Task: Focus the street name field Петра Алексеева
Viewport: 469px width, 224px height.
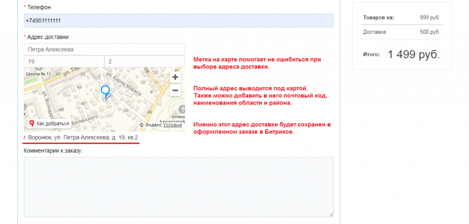Action: point(104,49)
